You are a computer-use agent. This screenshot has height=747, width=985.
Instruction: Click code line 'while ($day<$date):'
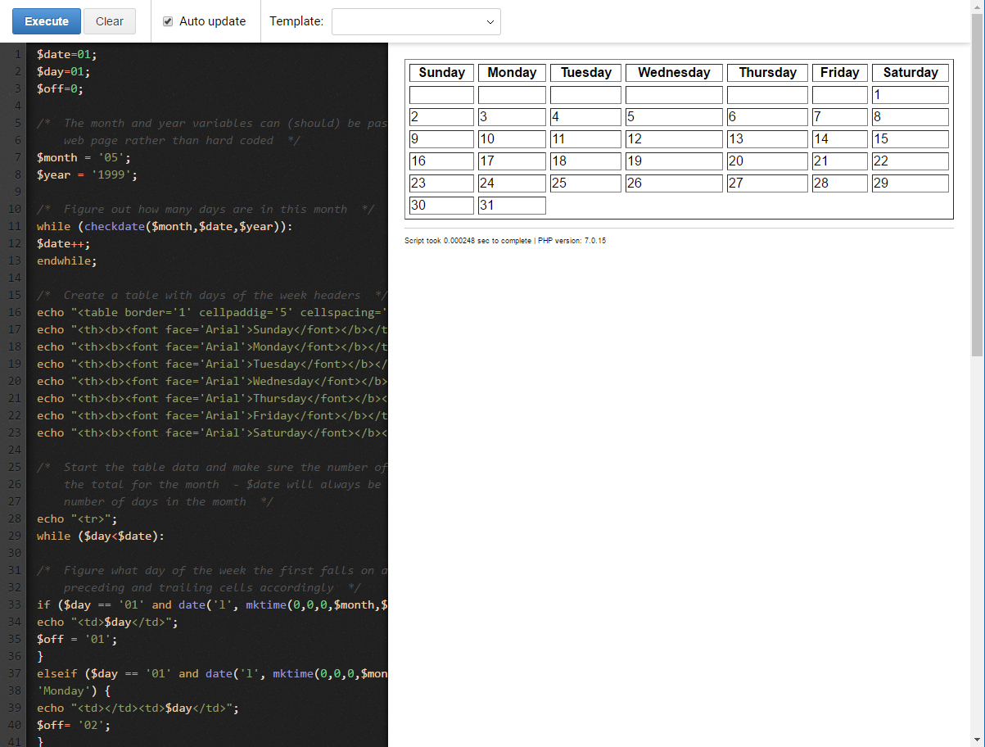[101, 536]
